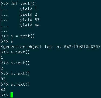
Task: Click the green terminal cursor block
Action: tap(12, 95)
